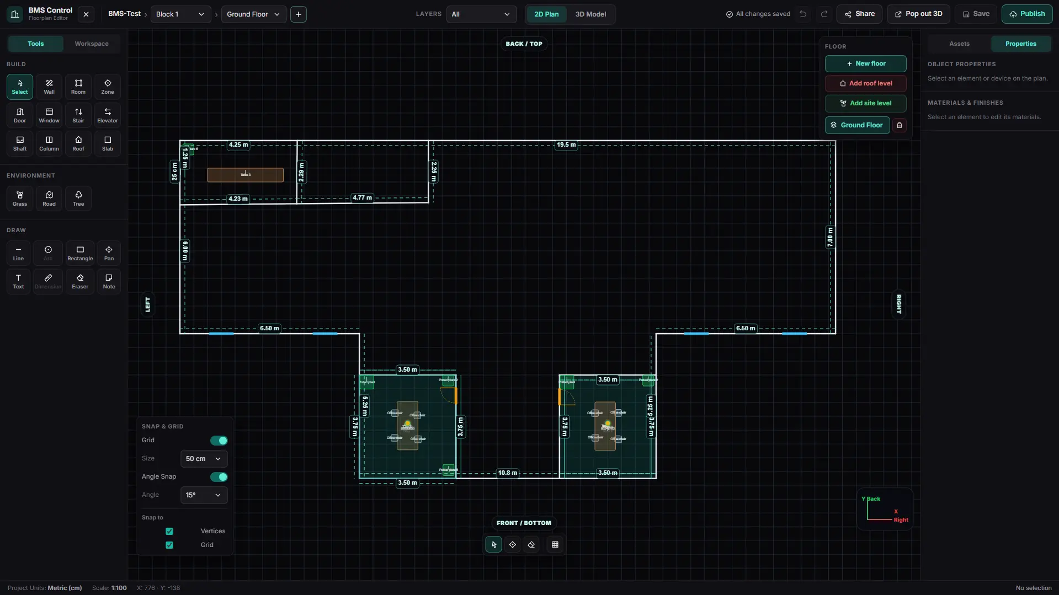Click the FRONT / BOTTOM view label
Image resolution: width=1059 pixels, height=595 pixels.
(524, 523)
